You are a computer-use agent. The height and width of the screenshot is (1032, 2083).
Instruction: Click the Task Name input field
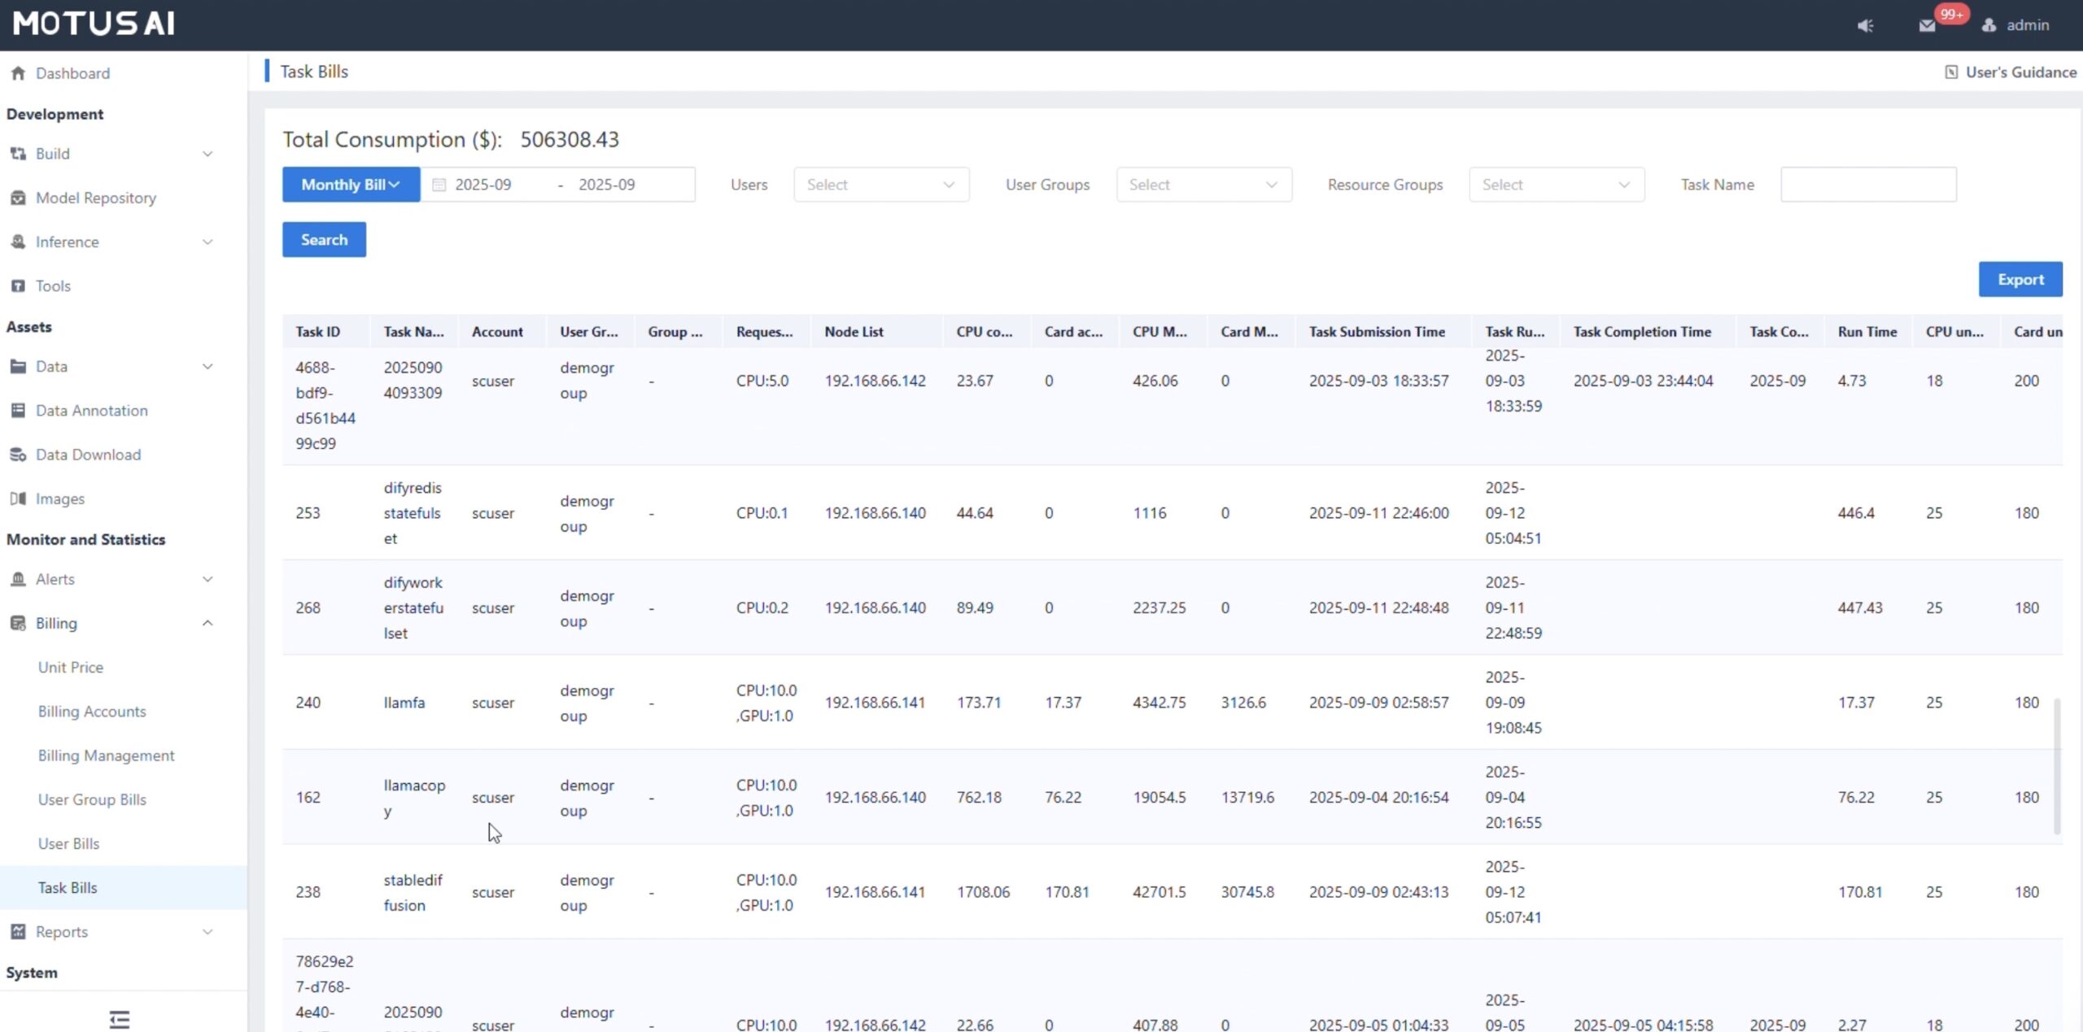(1867, 185)
